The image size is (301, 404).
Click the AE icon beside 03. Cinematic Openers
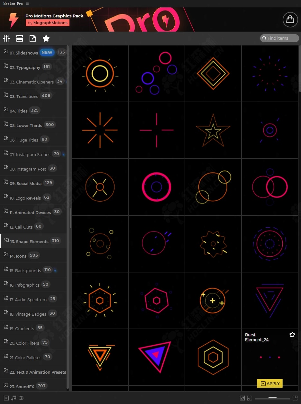click(6, 81)
